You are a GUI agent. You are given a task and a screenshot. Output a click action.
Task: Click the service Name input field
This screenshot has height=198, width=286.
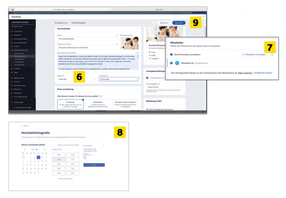pos(88,39)
